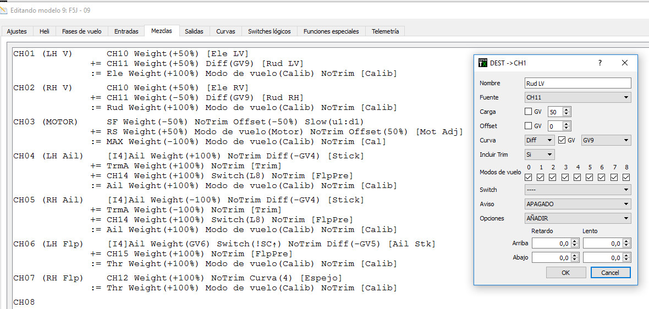Image resolution: width=649 pixels, height=309 pixels.
Task: Expand the Opciones dropdown showing AÑADIR
Action: coord(577,218)
